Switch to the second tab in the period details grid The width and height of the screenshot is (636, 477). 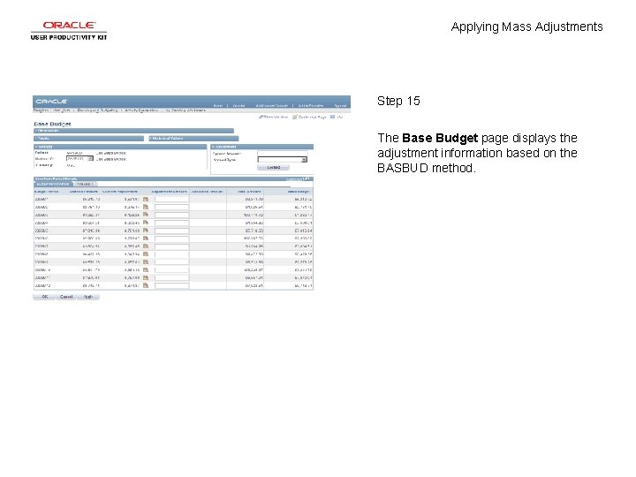[85, 184]
